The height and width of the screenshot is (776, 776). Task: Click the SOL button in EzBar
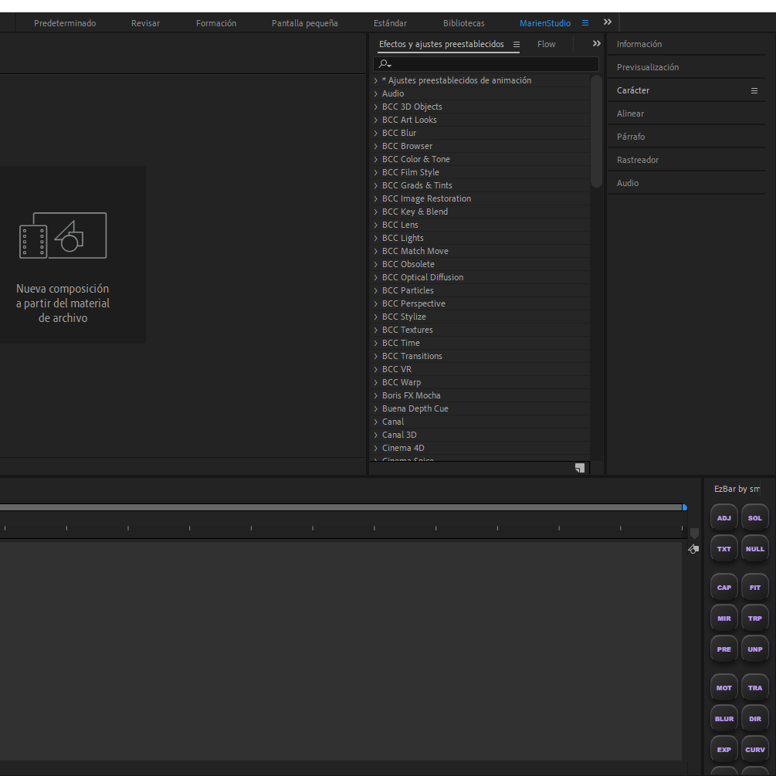point(754,517)
